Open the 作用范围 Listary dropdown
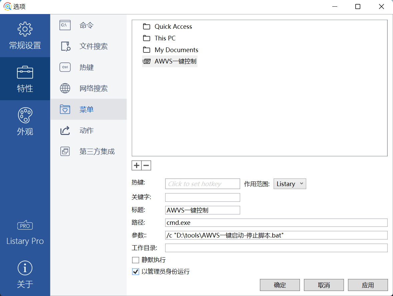The height and width of the screenshot is (296, 393). 290,184
